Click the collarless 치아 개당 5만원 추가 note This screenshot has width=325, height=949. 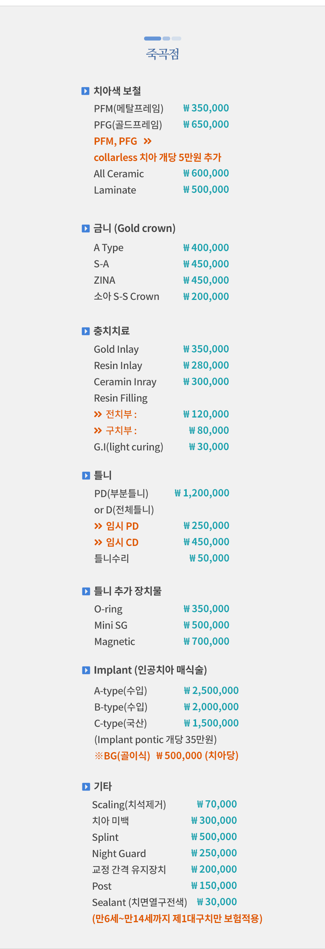pyautogui.click(x=157, y=157)
